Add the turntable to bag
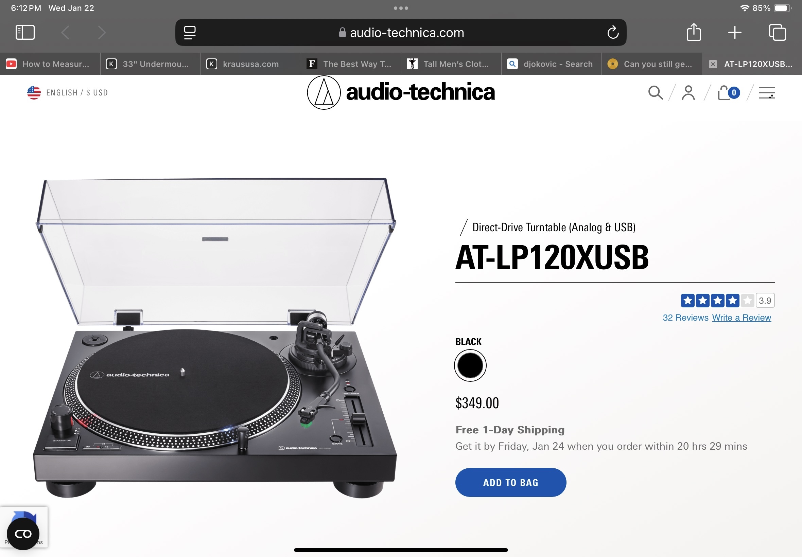 point(510,482)
